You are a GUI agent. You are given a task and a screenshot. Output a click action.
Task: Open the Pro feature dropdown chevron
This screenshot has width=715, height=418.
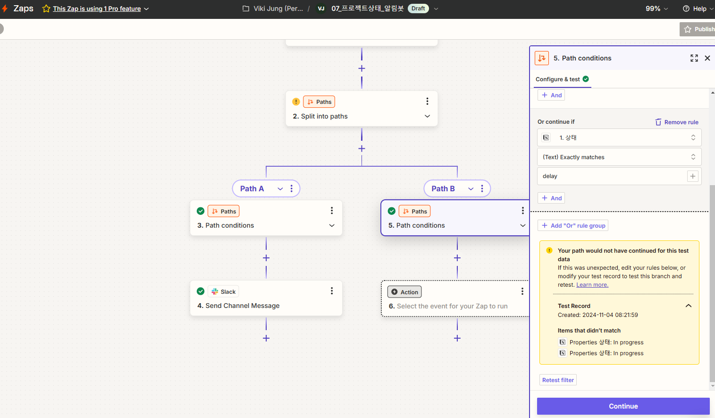(146, 9)
